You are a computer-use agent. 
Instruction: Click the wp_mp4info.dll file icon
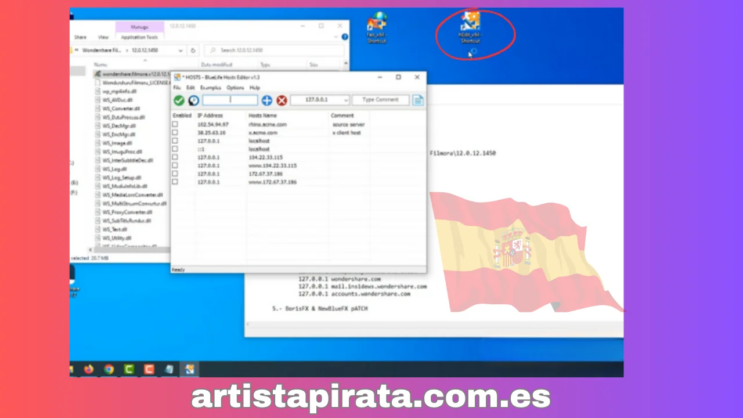[98, 91]
